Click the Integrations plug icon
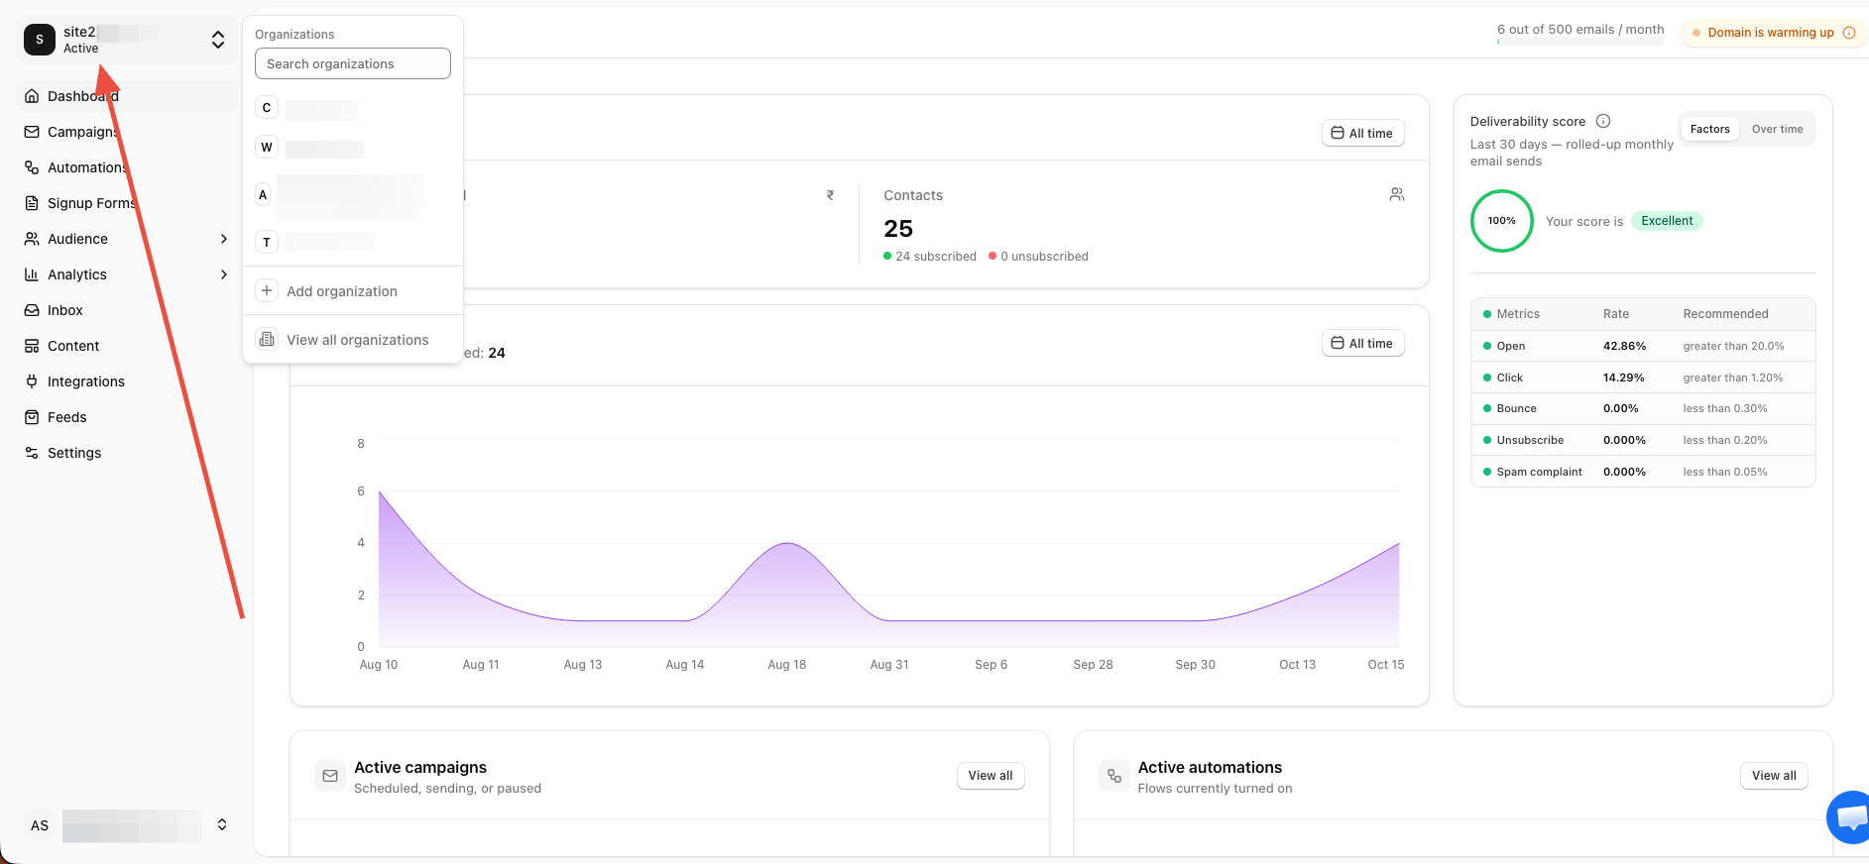The height and width of the screenshot is (864, 1869). [32, 381]
